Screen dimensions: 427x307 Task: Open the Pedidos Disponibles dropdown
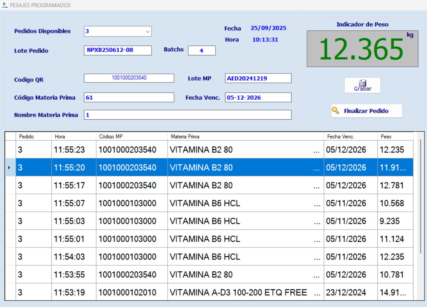point(148,31)
